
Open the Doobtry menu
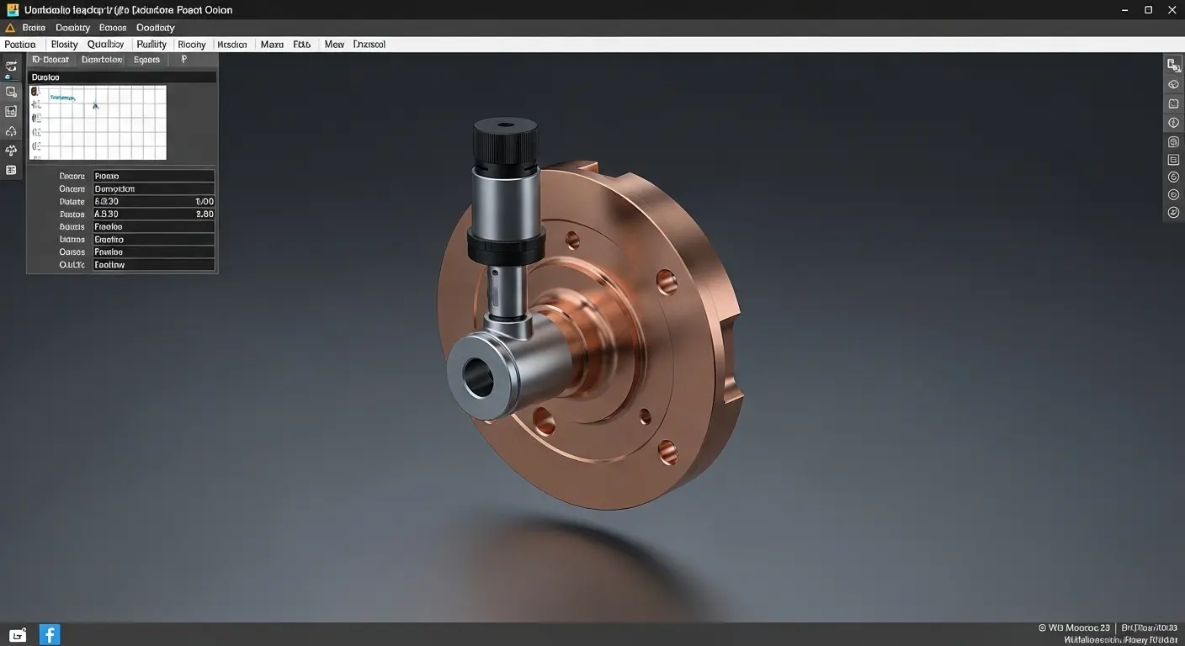tap(72, 28)
